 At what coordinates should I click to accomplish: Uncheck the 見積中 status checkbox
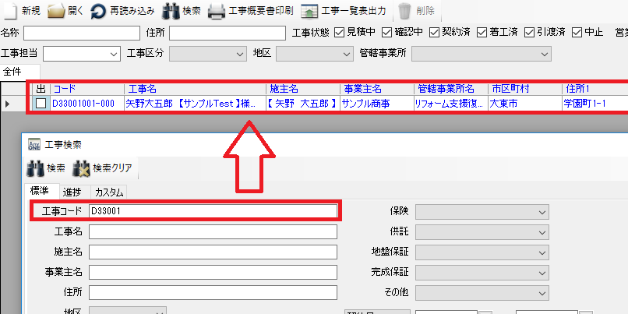point(339,33)
